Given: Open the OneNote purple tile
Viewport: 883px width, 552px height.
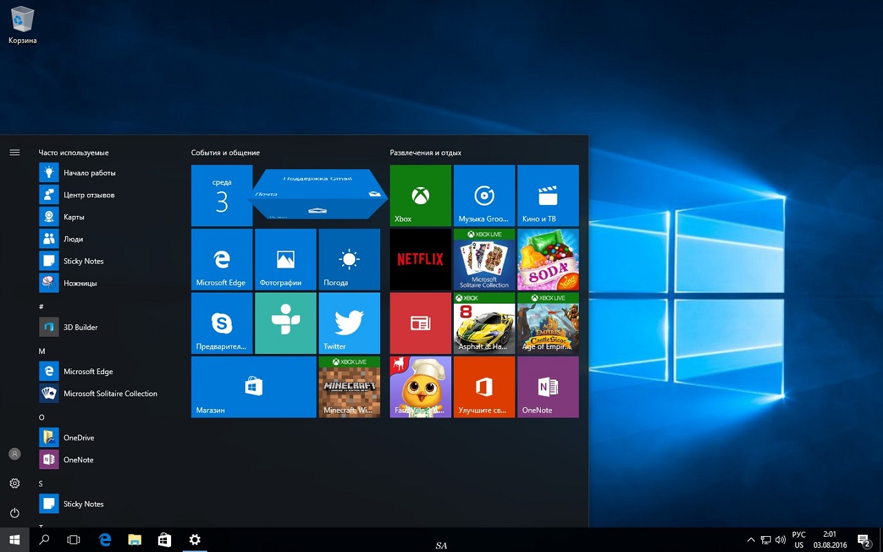Looking at the screenshot, I should coord(548,387).
